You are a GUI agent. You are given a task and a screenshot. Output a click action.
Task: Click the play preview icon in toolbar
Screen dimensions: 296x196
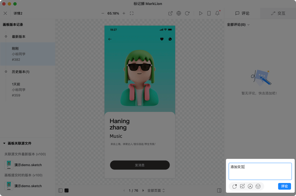tap(201, 13)
